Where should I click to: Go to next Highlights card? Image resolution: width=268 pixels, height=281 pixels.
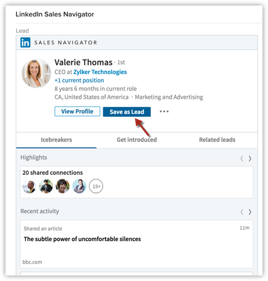pos(250,158)
